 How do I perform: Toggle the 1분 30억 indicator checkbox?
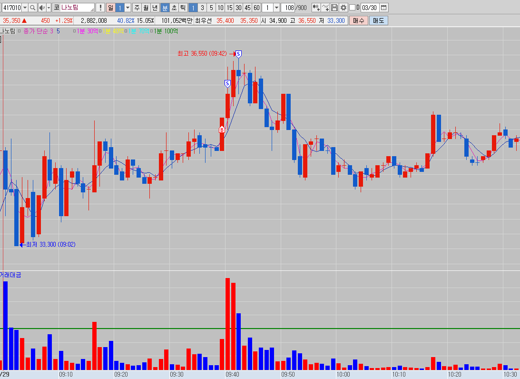point(75,31)
